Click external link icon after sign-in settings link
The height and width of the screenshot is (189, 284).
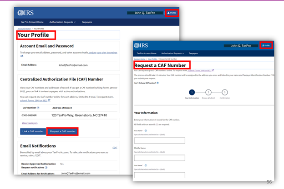22,56
